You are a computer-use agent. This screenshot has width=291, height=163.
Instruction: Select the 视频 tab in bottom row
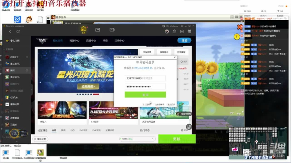tap(63, 130)
